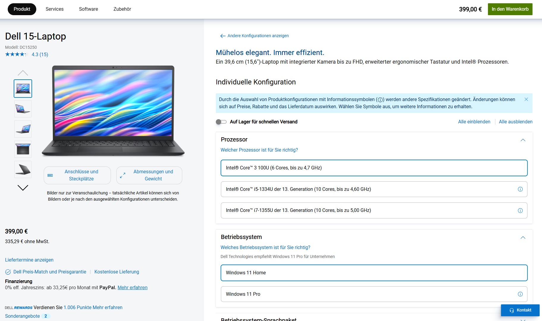Select Windows 11 Pro option
542x321 pixels.
coord(374,294)
